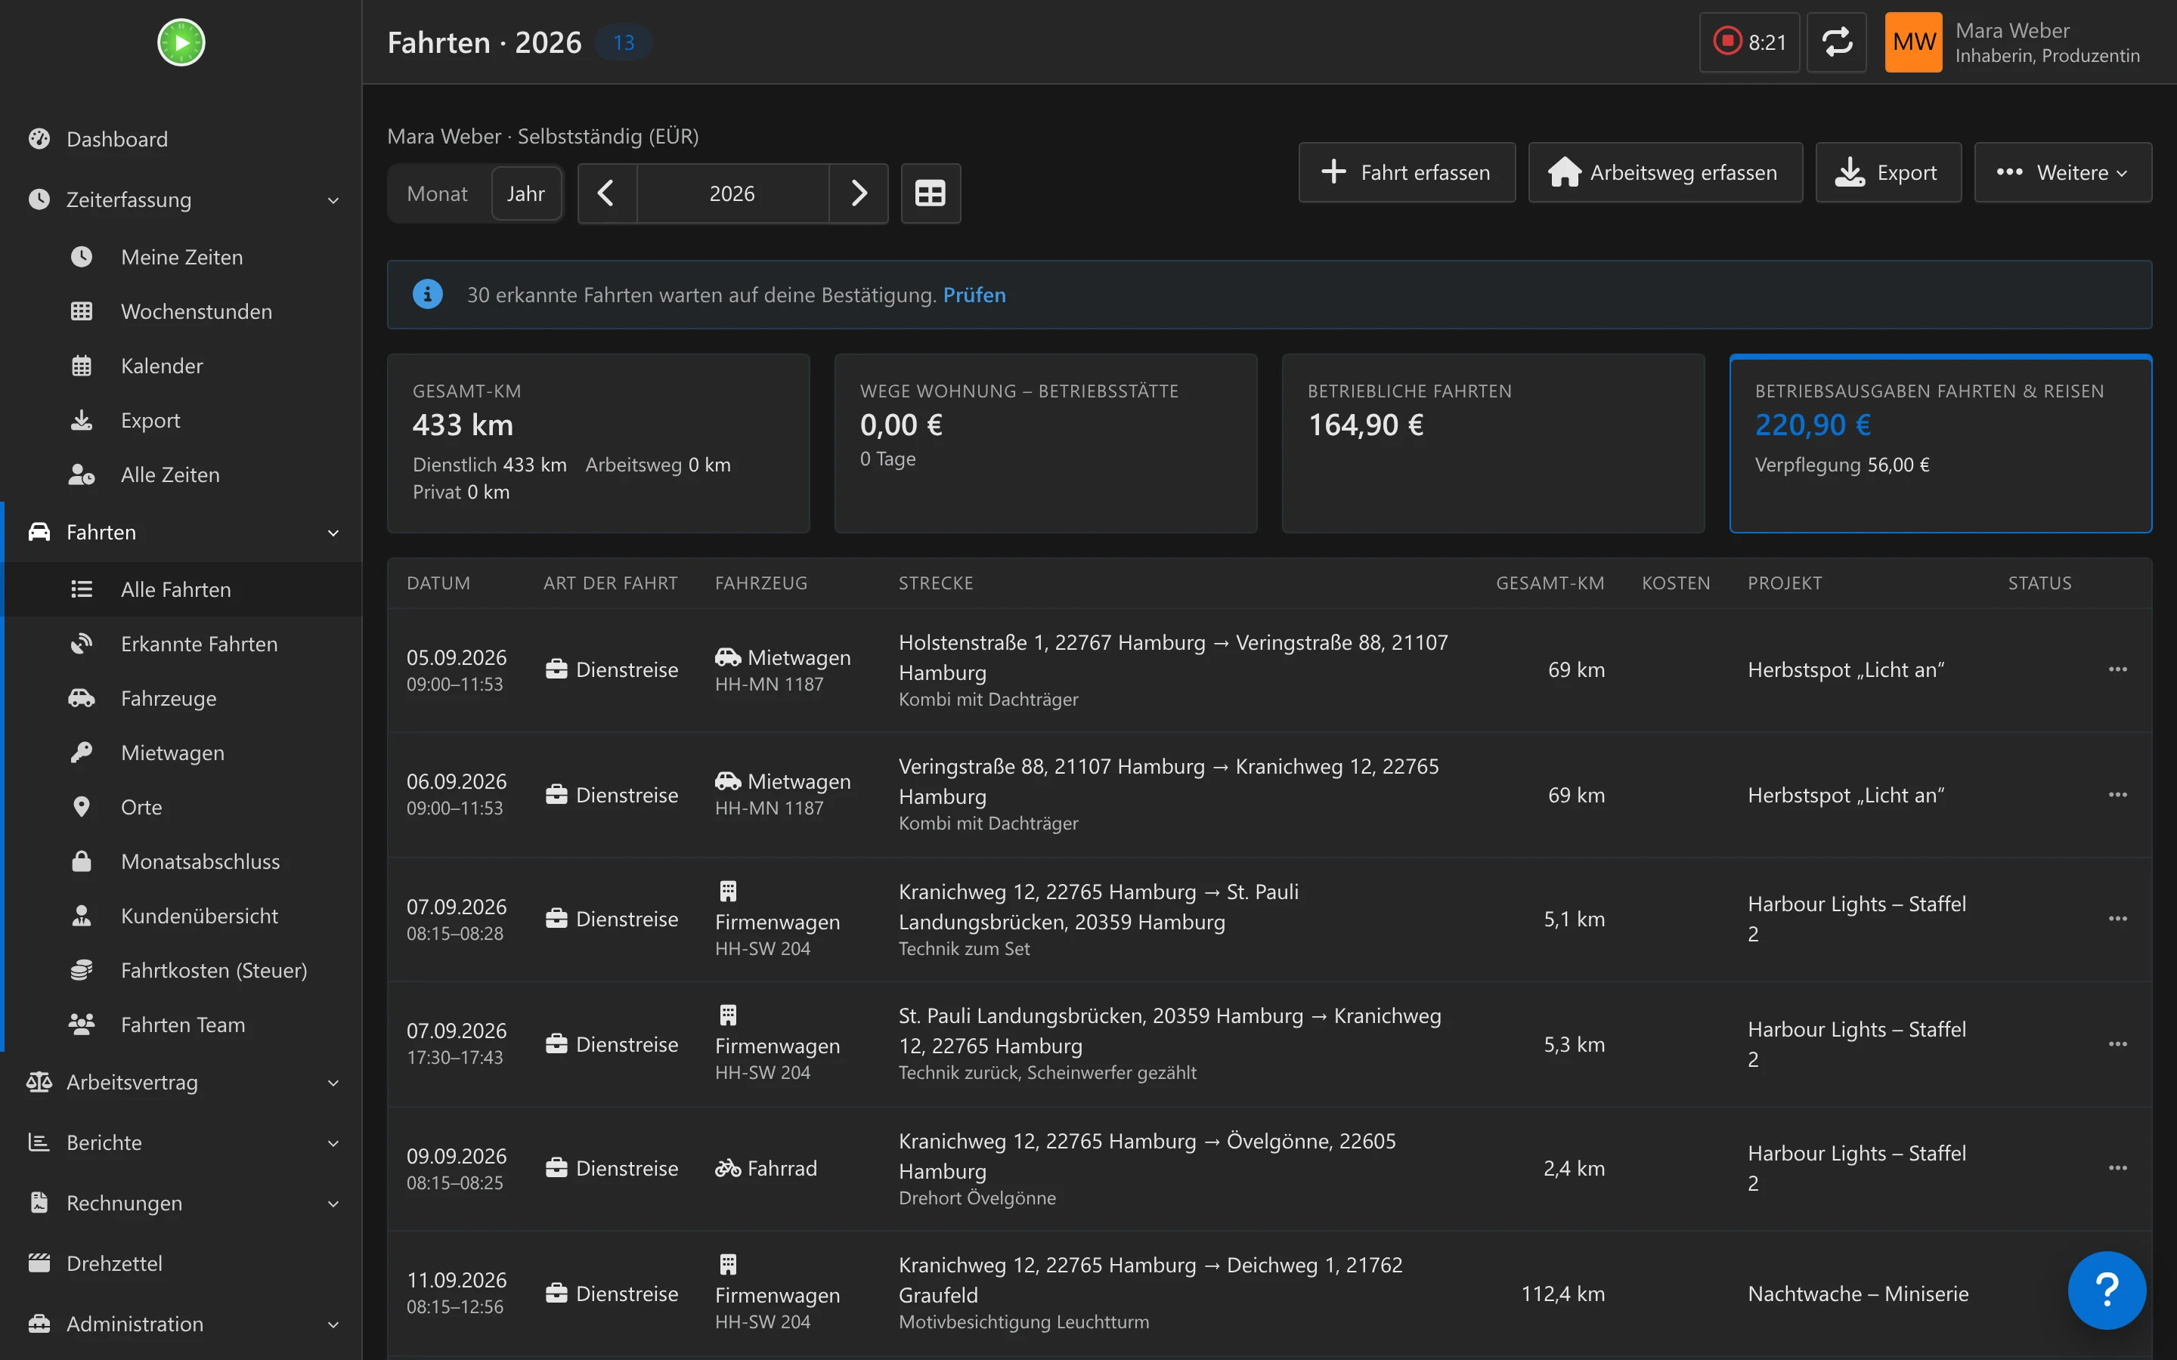Open Drehzettel in sidebar
This screenshot has height=1360, width=2177.
[181, 1263]
